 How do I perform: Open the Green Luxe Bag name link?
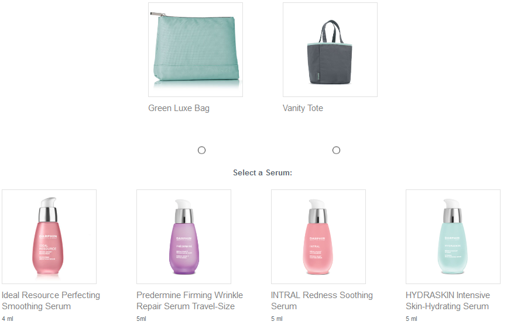179,108
